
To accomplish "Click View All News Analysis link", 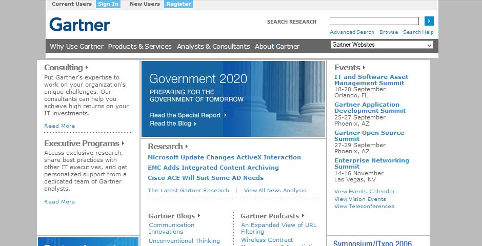I will tap(275, 191).
